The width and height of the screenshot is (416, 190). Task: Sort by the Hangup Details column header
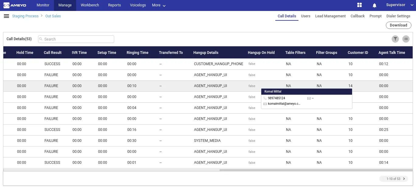[206, 53]
